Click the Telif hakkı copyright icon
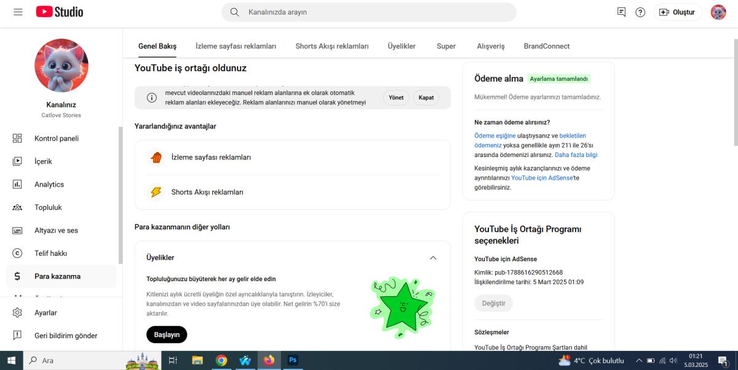Image resolution: width=738 pixels, height=370 pixels. coord(17,253)
